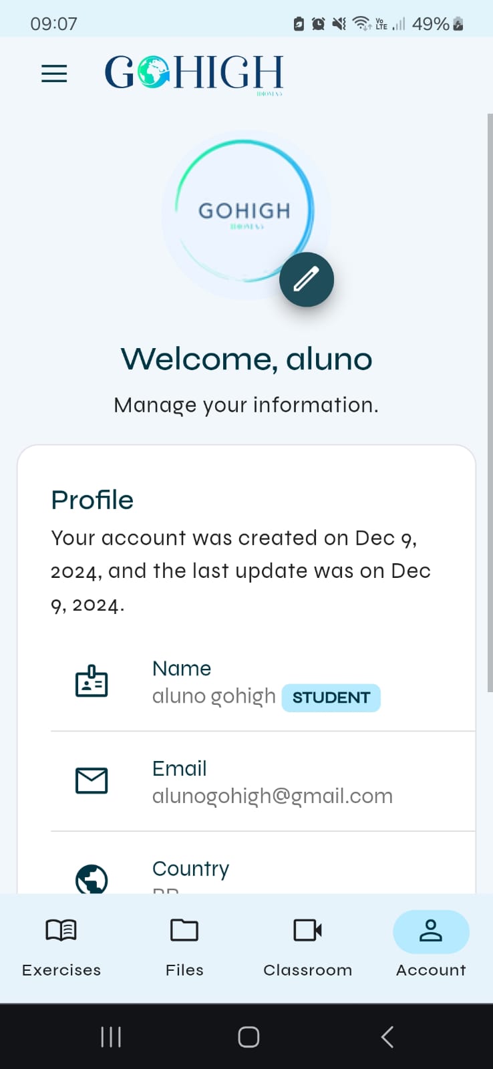Viewport: 493px width, 1069px height.
Task: Tap the name aluno gohigh
Action: coord(214,696)
